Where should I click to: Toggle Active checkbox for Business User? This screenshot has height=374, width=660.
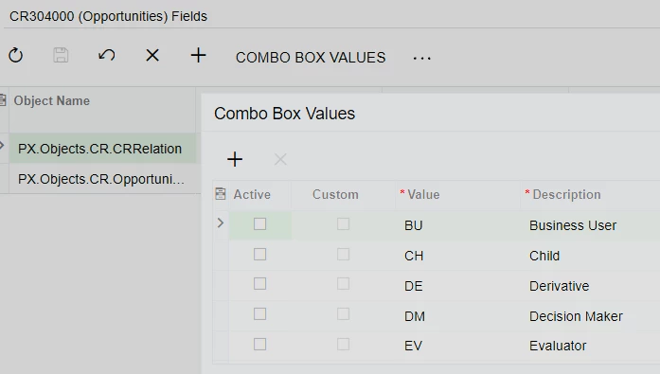[x=259, y=223]
